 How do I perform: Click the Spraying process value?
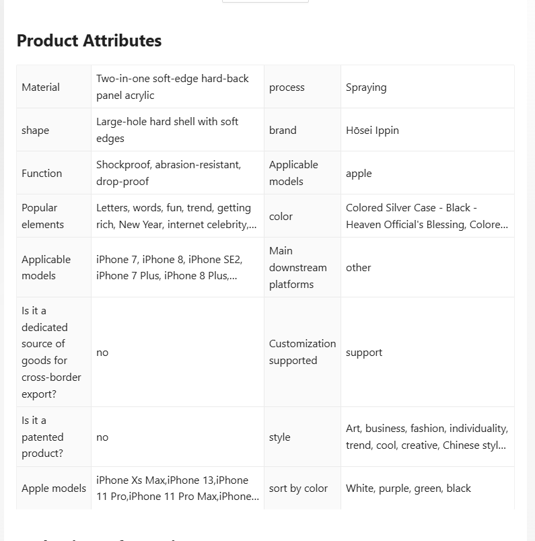(366, 87)
